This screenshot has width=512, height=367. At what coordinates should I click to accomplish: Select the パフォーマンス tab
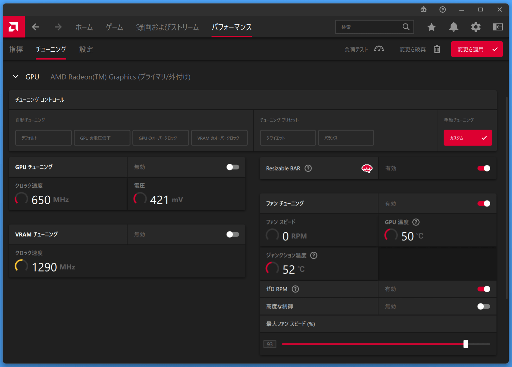(231, 27)
